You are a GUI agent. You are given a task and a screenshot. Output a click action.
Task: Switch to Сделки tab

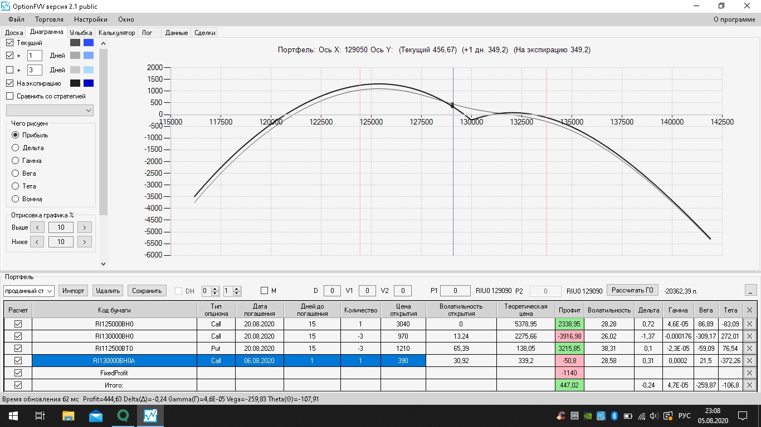pyautogui.click(x=205, y=33)
